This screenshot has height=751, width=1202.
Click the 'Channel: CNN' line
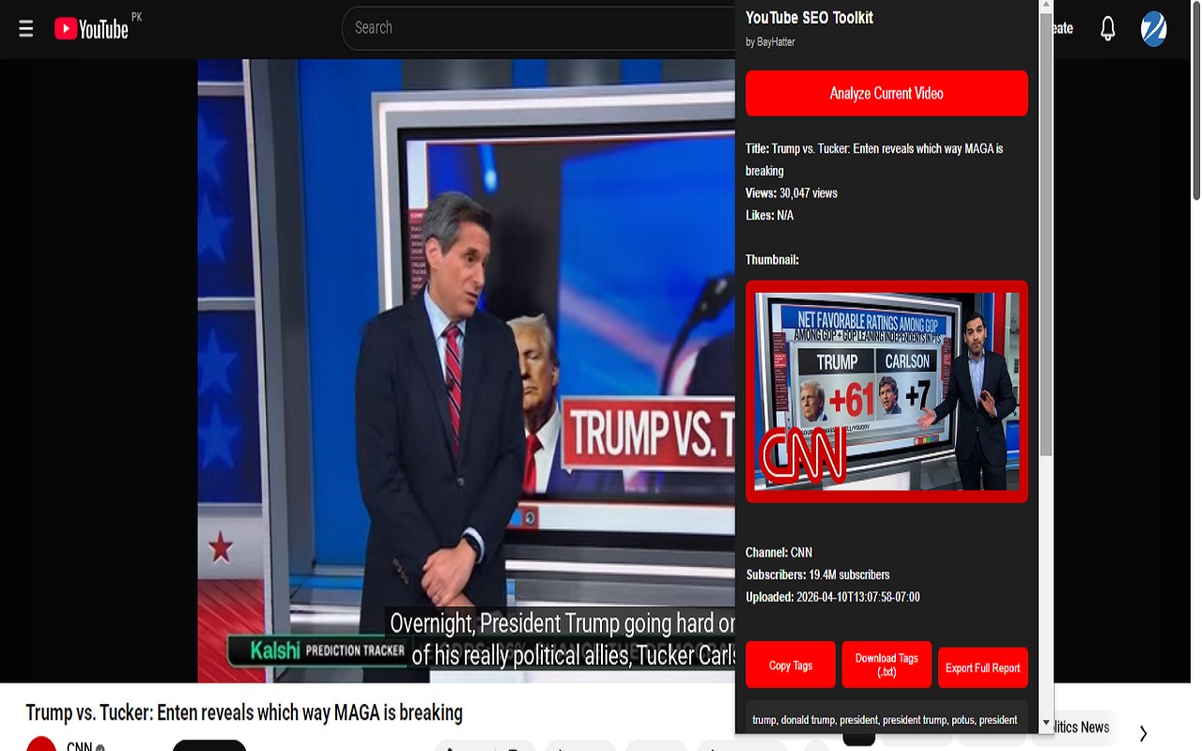tap(778, 553)
